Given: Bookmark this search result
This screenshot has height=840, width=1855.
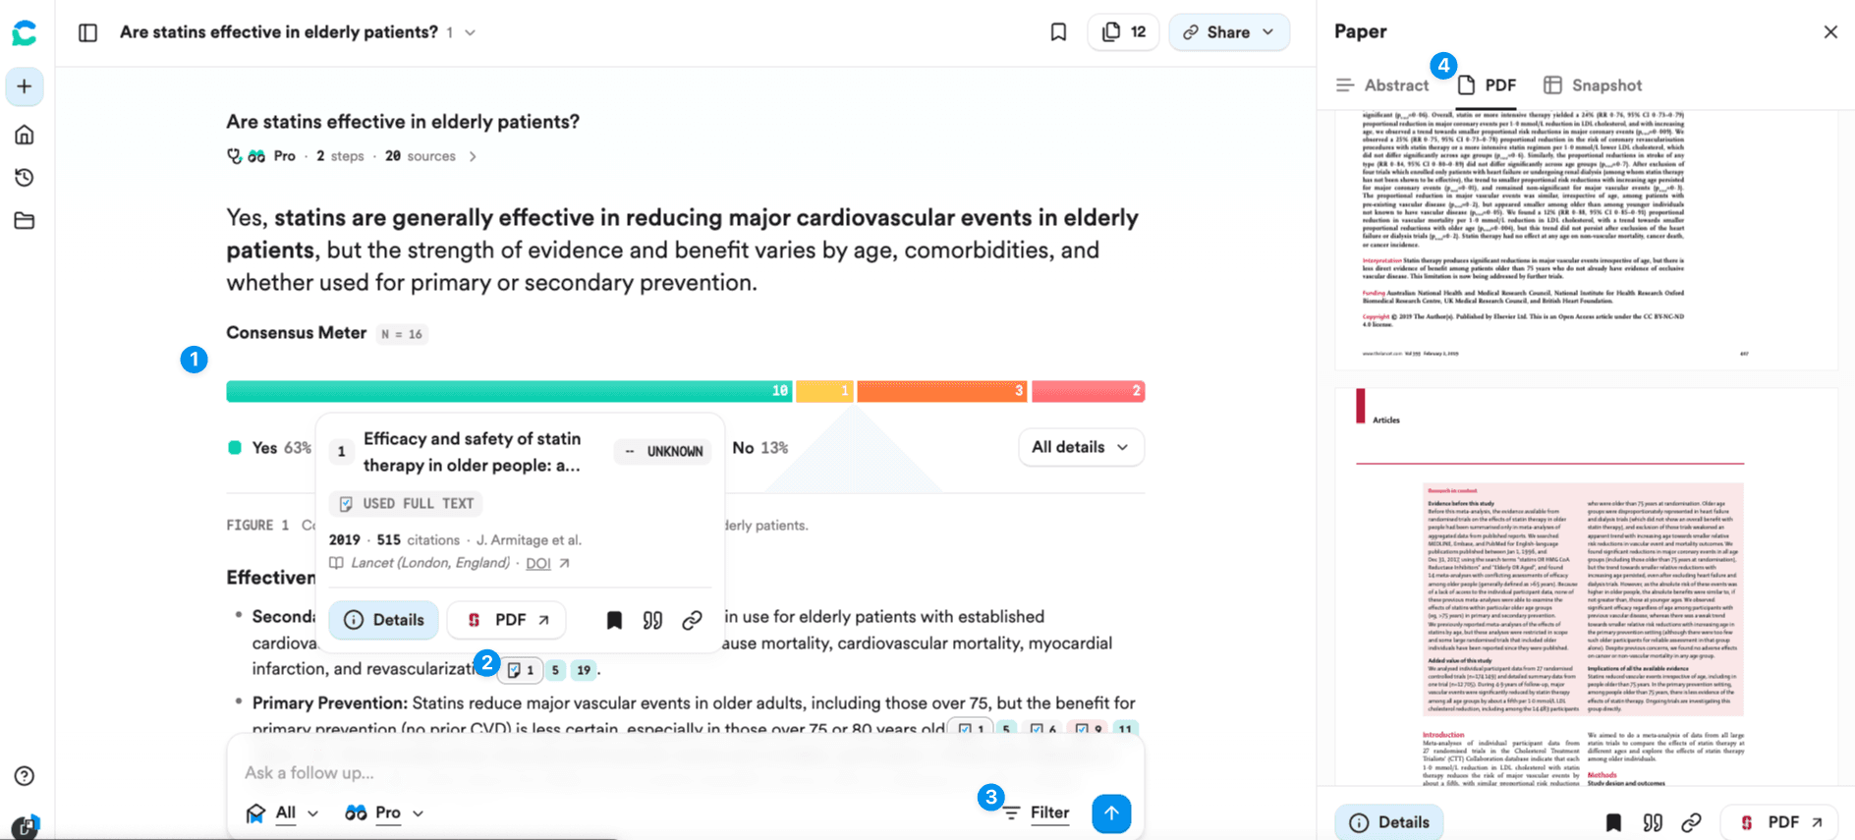Looking at the screenshot, I should pos(1058,31).
